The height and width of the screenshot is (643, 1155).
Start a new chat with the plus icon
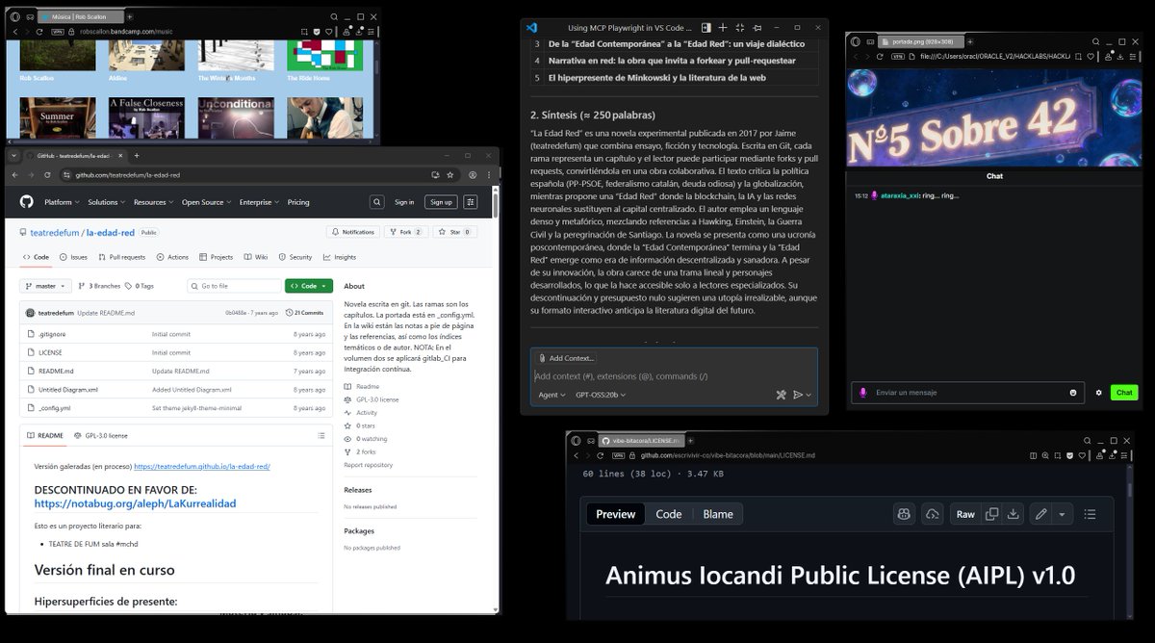(723, 28)
